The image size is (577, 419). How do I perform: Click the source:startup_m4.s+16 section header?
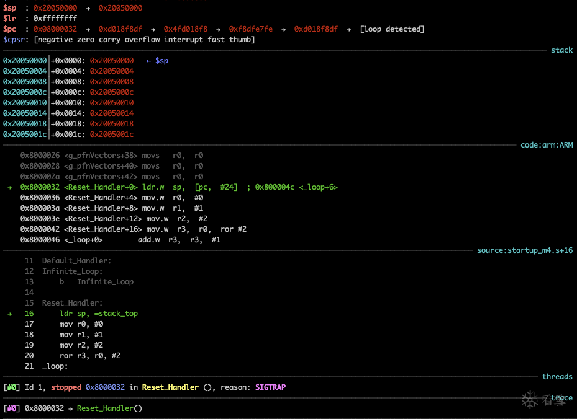pos(524,250)
